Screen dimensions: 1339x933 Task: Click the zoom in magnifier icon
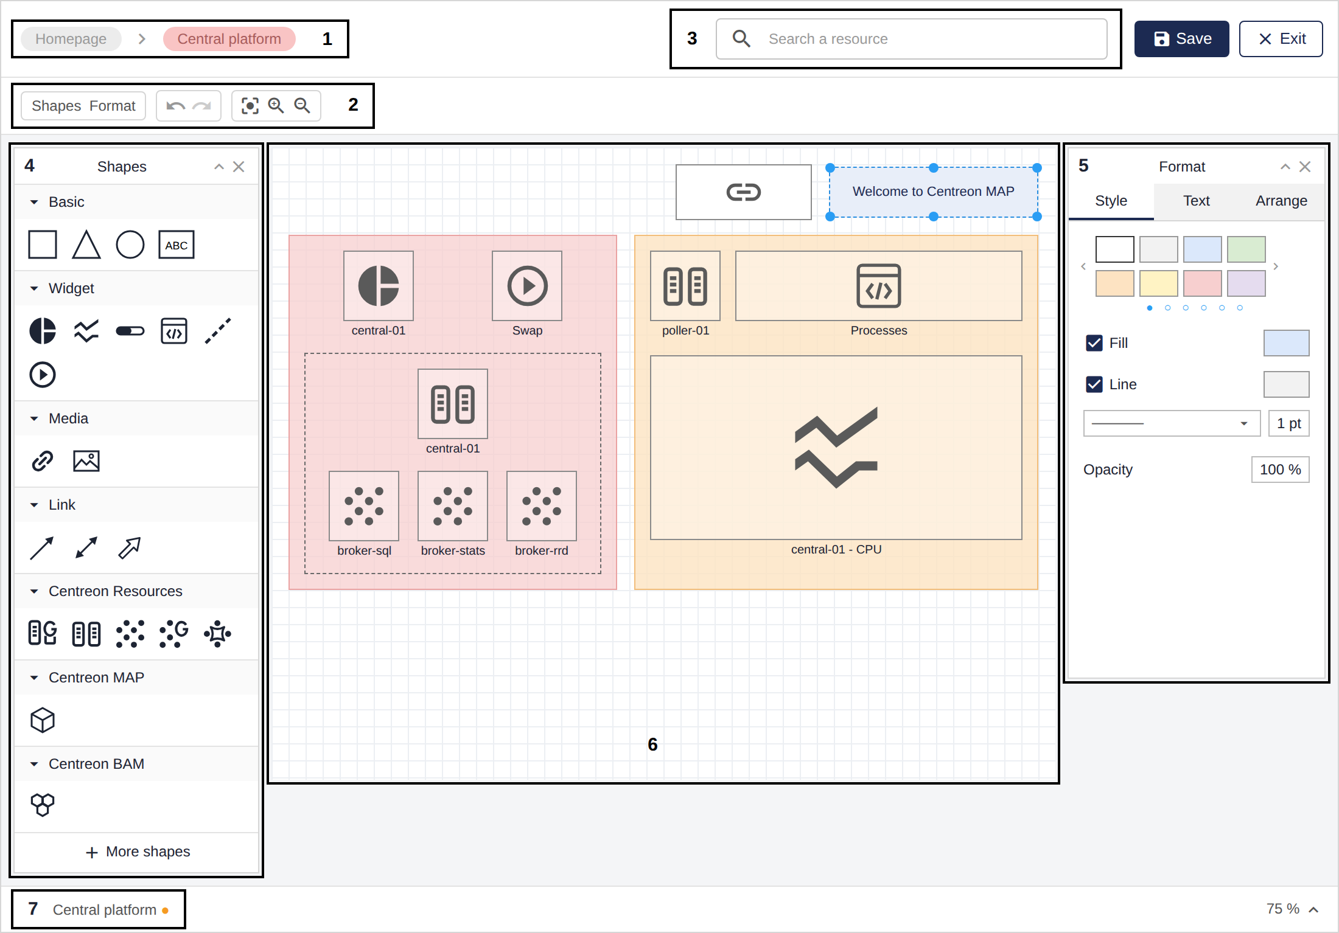276,106
